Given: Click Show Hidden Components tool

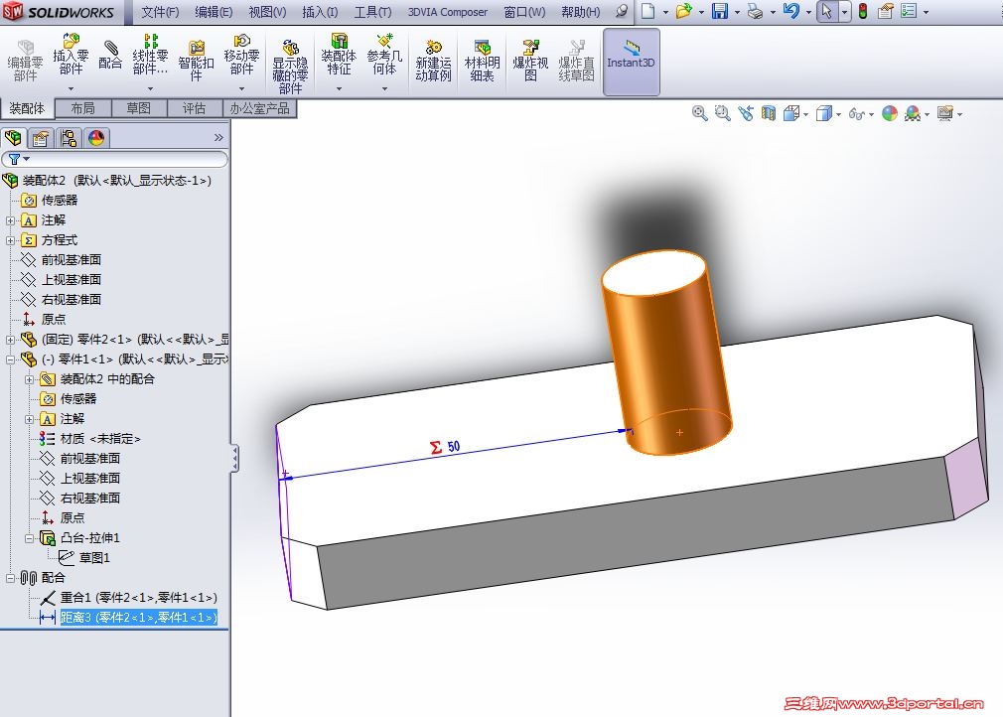Looking at the screenshot, I should coord(290,67).
